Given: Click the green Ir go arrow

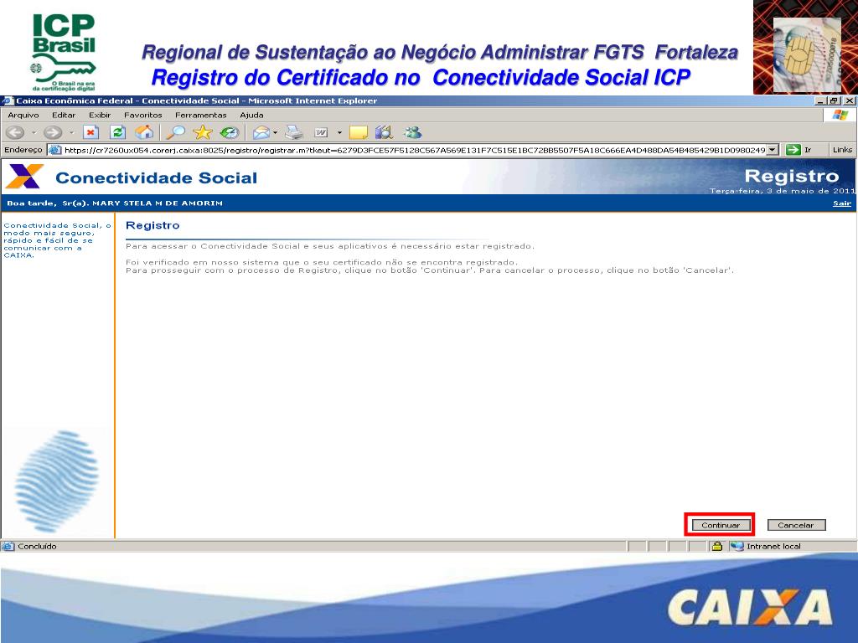Looking at the screenshot, I should pos(793,150).
